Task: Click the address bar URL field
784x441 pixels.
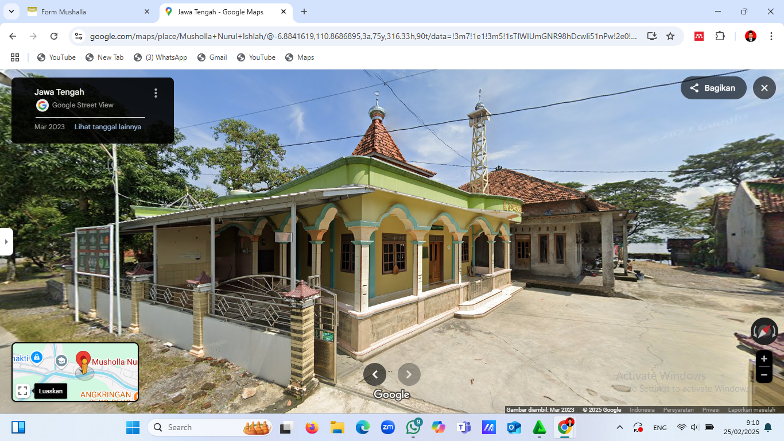Action: (x=363, y=36)
